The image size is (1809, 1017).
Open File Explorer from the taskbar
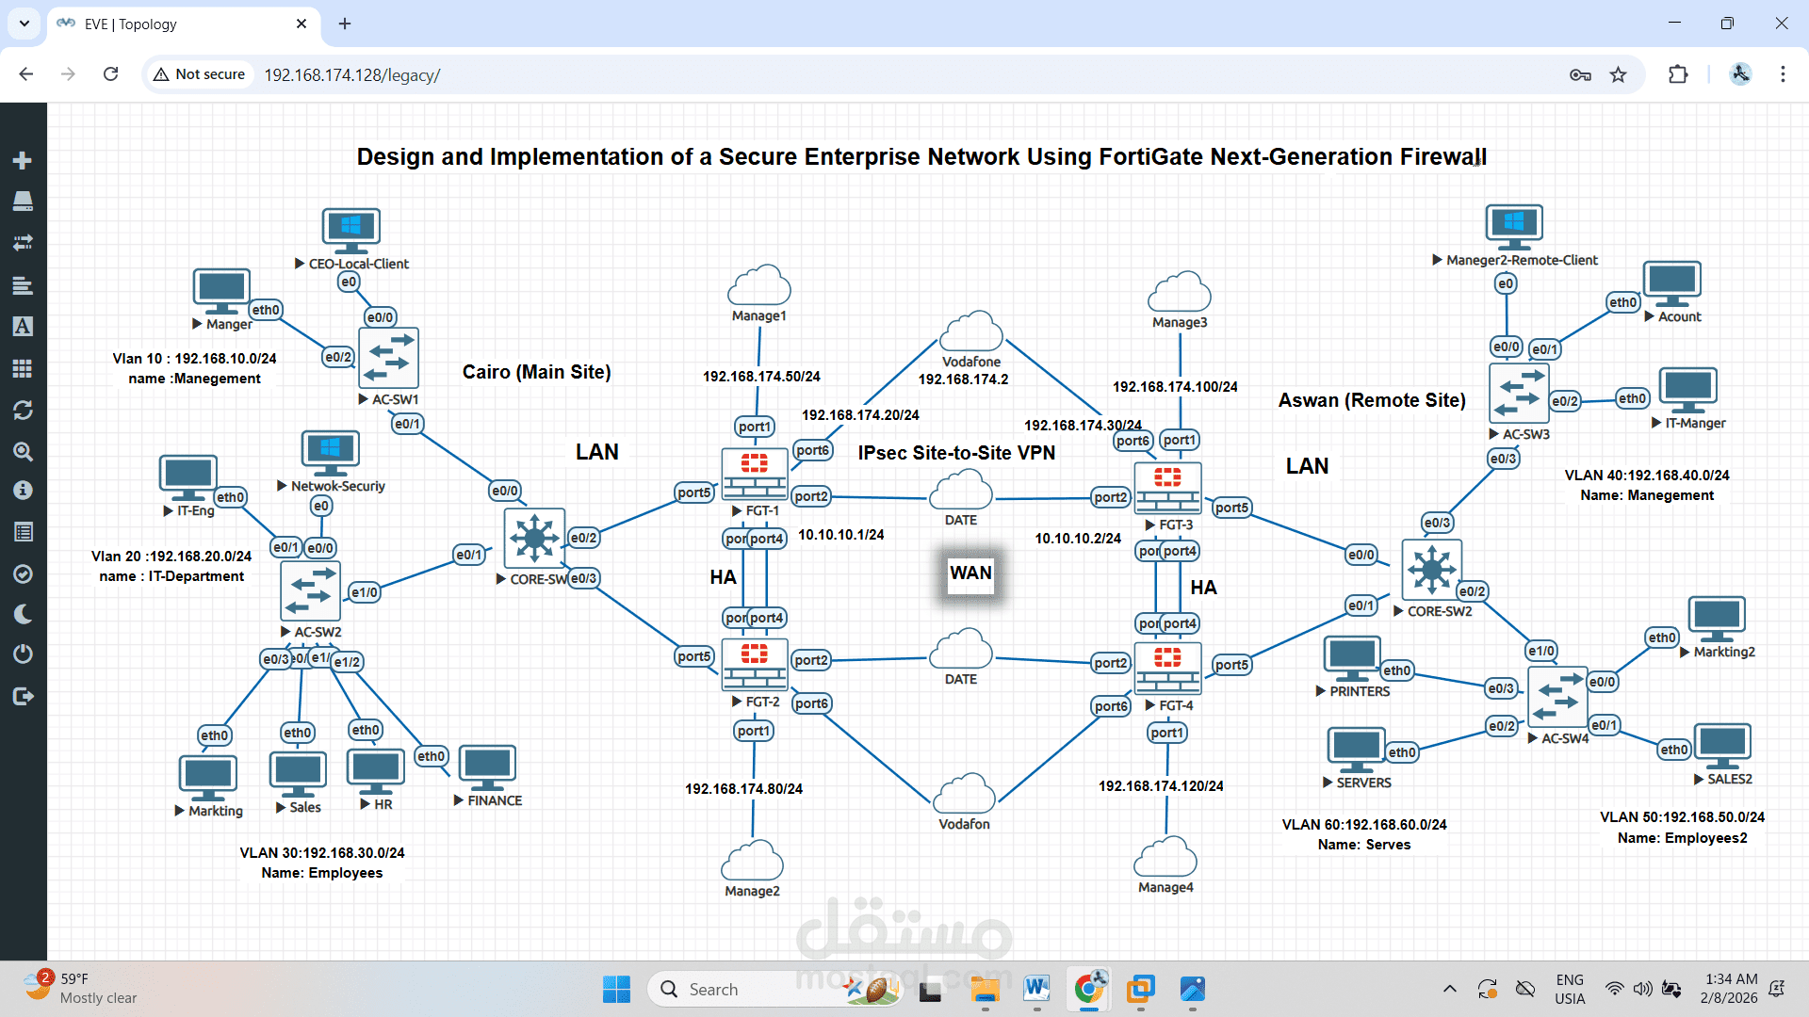(x=985, y=990)
